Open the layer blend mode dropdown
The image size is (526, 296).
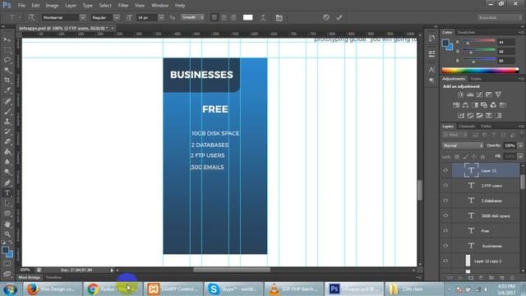click(463, 146)
